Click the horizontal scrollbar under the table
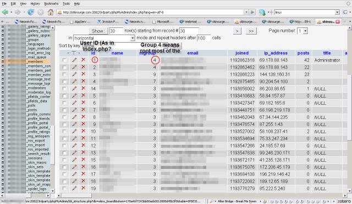Image resolution: width=352 pixels, height=204 pixels. (x=76, y=195)
